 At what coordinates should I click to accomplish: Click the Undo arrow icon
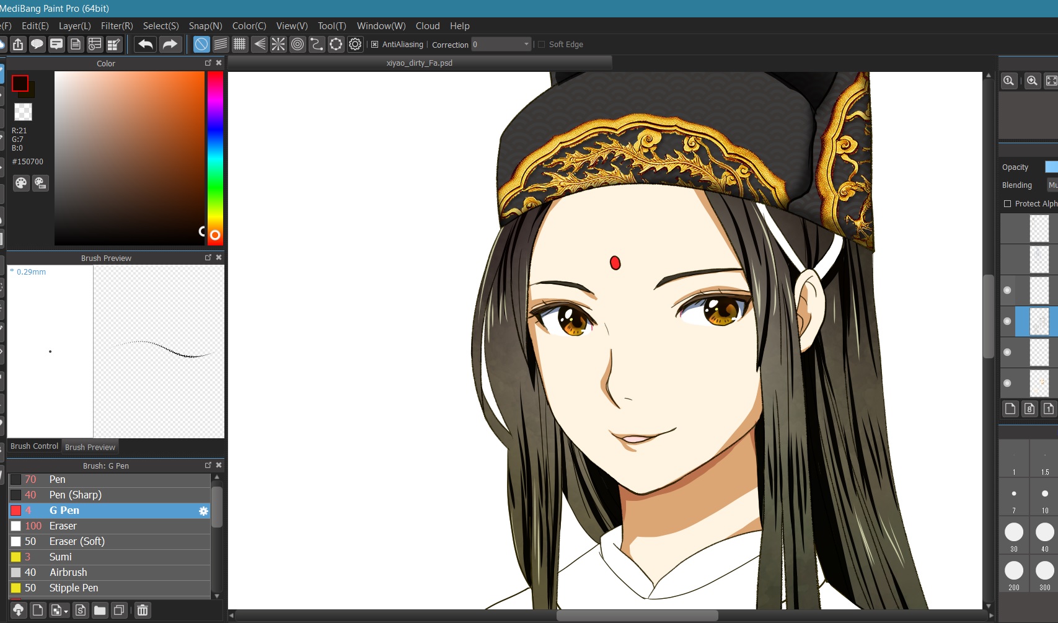click(144, 44)
